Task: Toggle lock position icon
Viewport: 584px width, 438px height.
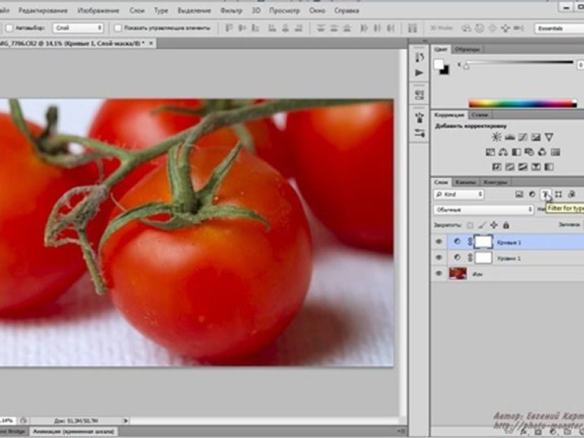Action: click(494, 225)
